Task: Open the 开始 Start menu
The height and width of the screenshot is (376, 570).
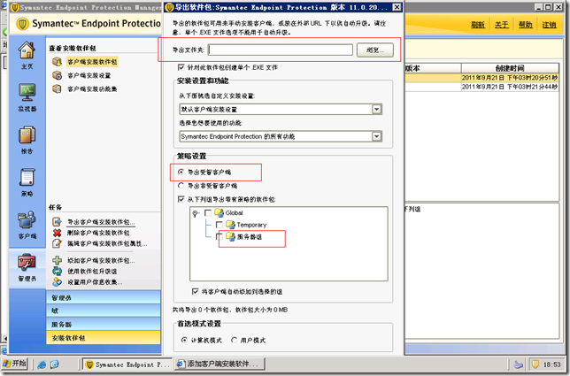Action: (x=14, y=364)
